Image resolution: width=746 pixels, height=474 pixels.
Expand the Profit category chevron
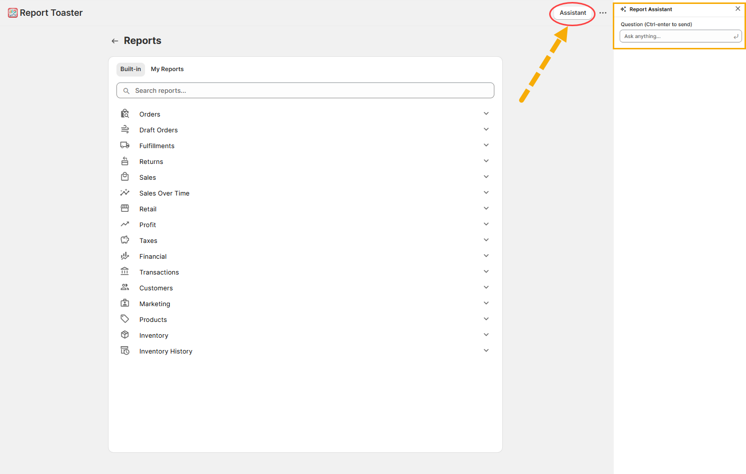tap(486, 224)
